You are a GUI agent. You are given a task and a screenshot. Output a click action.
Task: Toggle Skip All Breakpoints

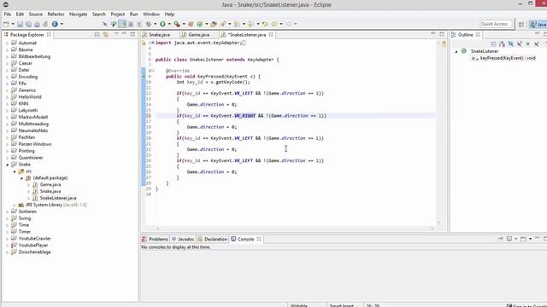coord(104,24)
